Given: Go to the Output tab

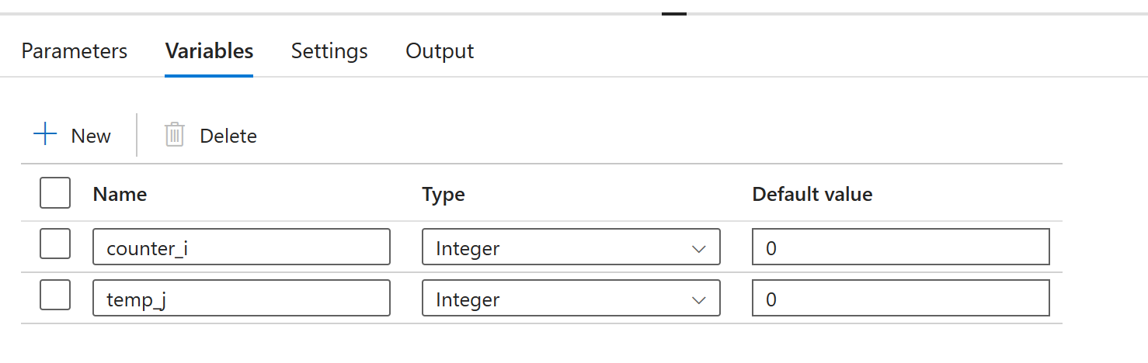Looking at the screenshot, I should point(440,51).
